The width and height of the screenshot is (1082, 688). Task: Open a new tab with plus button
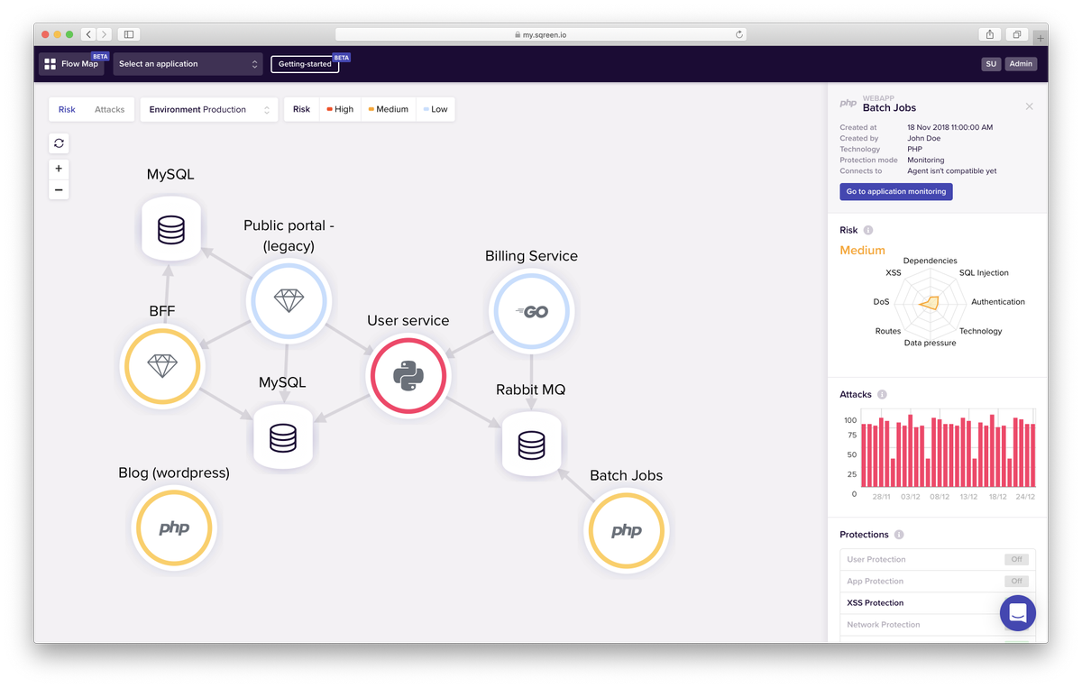[1041, 38]
